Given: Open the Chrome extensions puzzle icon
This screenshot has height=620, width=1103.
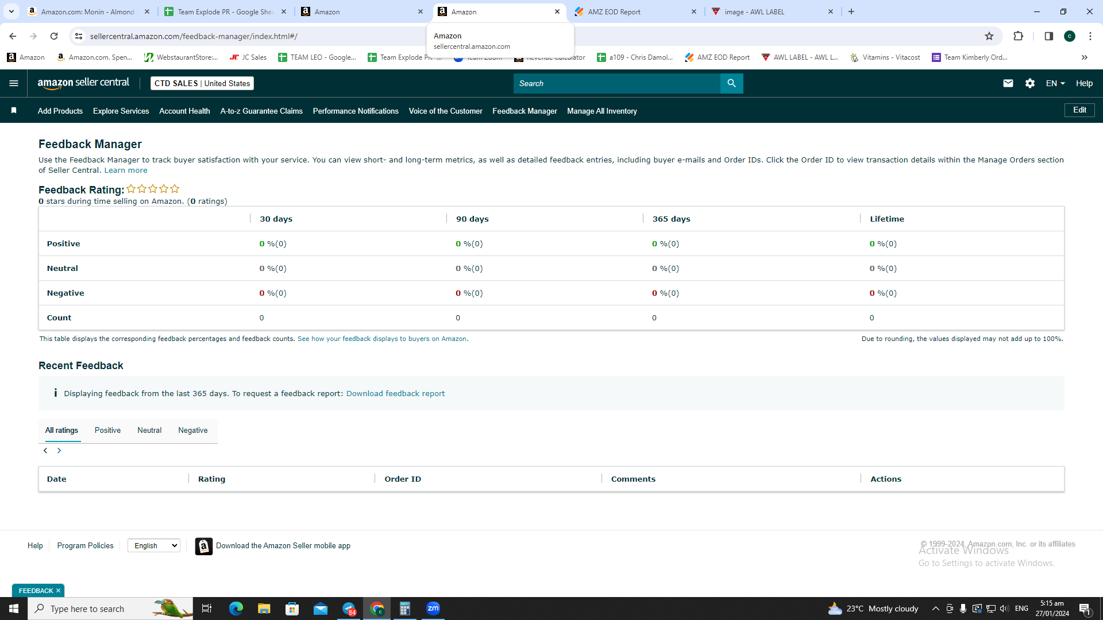Looking at the screenshot, I should click(1018, 36).
